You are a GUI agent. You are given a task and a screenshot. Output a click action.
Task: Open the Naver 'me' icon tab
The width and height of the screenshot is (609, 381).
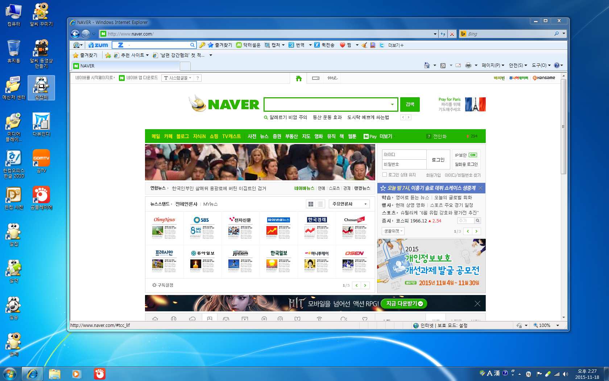pyautogui.click(x=332, y=78)
